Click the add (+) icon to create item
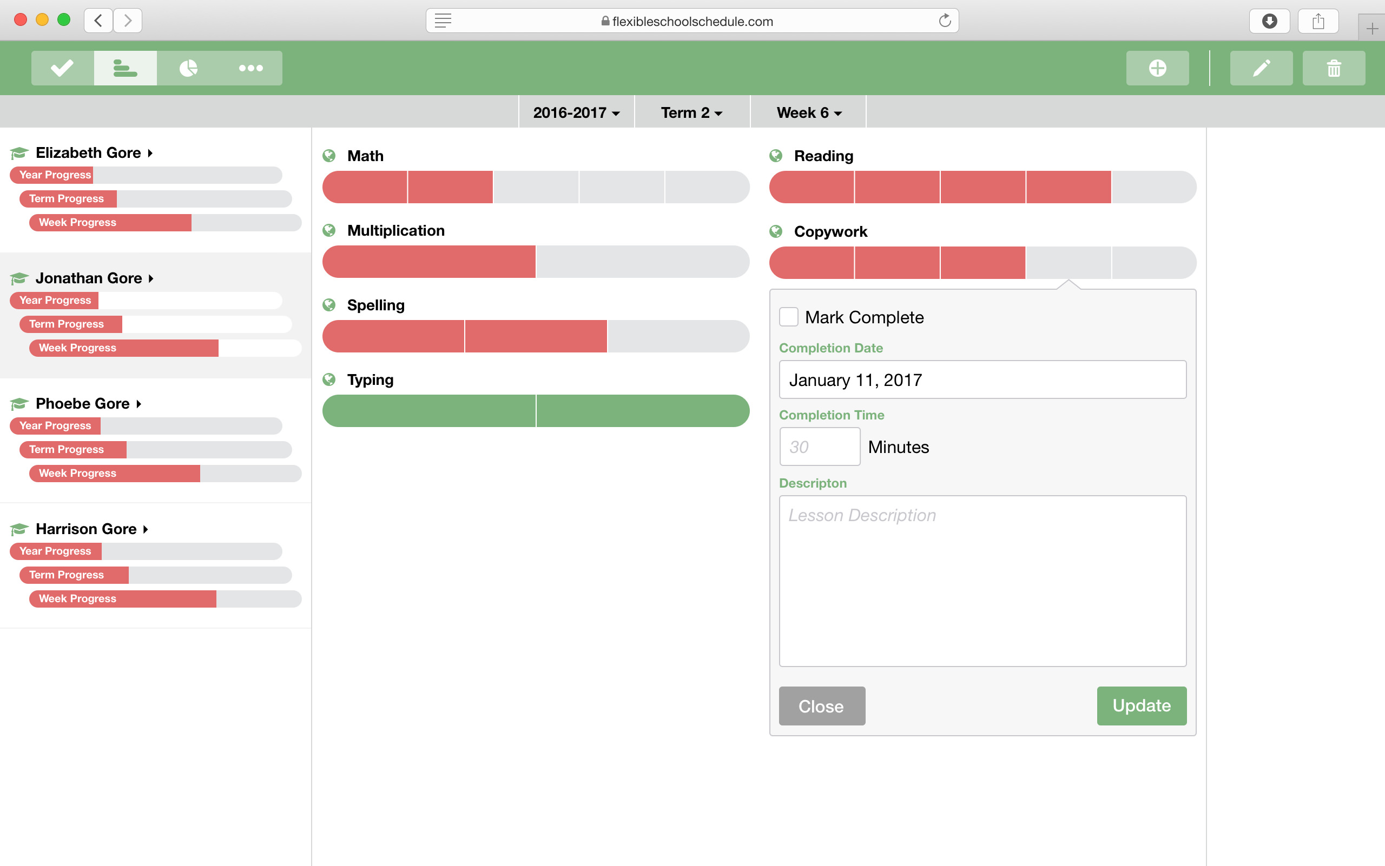Viewport: 1385px width, 866px height. [1157, 68]
